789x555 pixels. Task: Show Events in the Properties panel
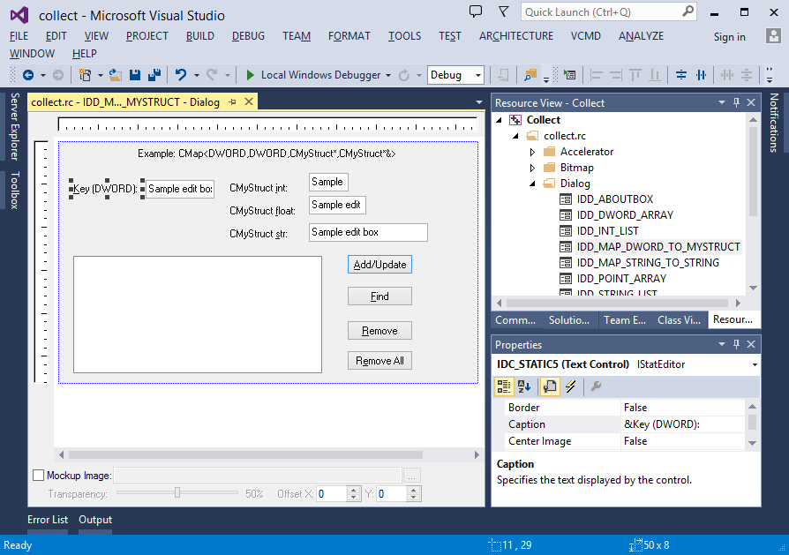click(569, 386)
